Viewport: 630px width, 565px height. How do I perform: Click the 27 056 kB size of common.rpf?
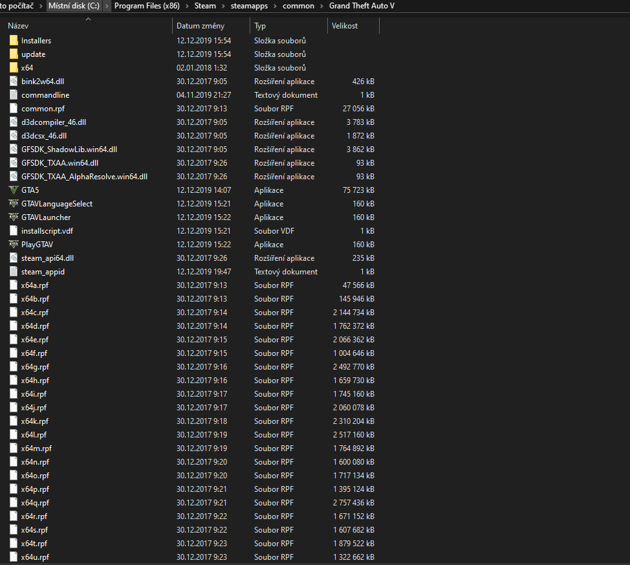coord(358,109)
